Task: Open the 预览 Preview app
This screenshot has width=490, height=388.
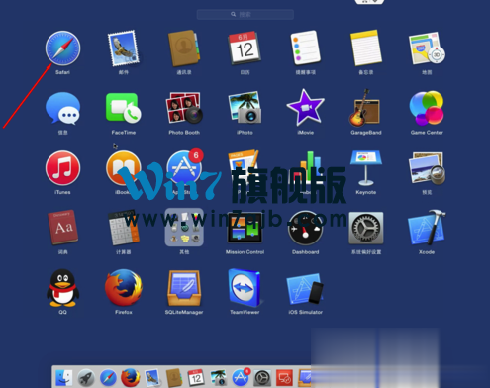Action: pyautogui.click(x=427, y=168)
